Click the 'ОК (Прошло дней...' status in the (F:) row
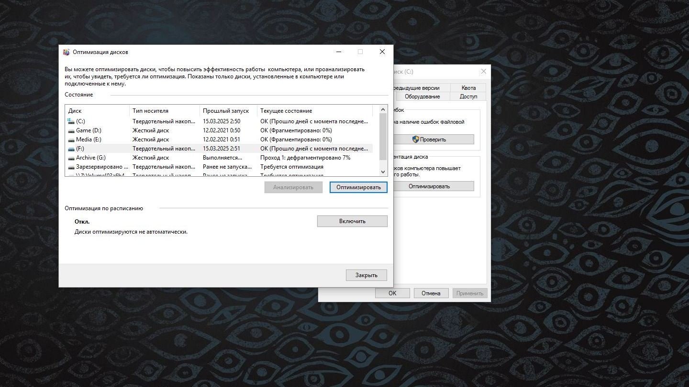689x387 pixels. click(x=314, y=149)
